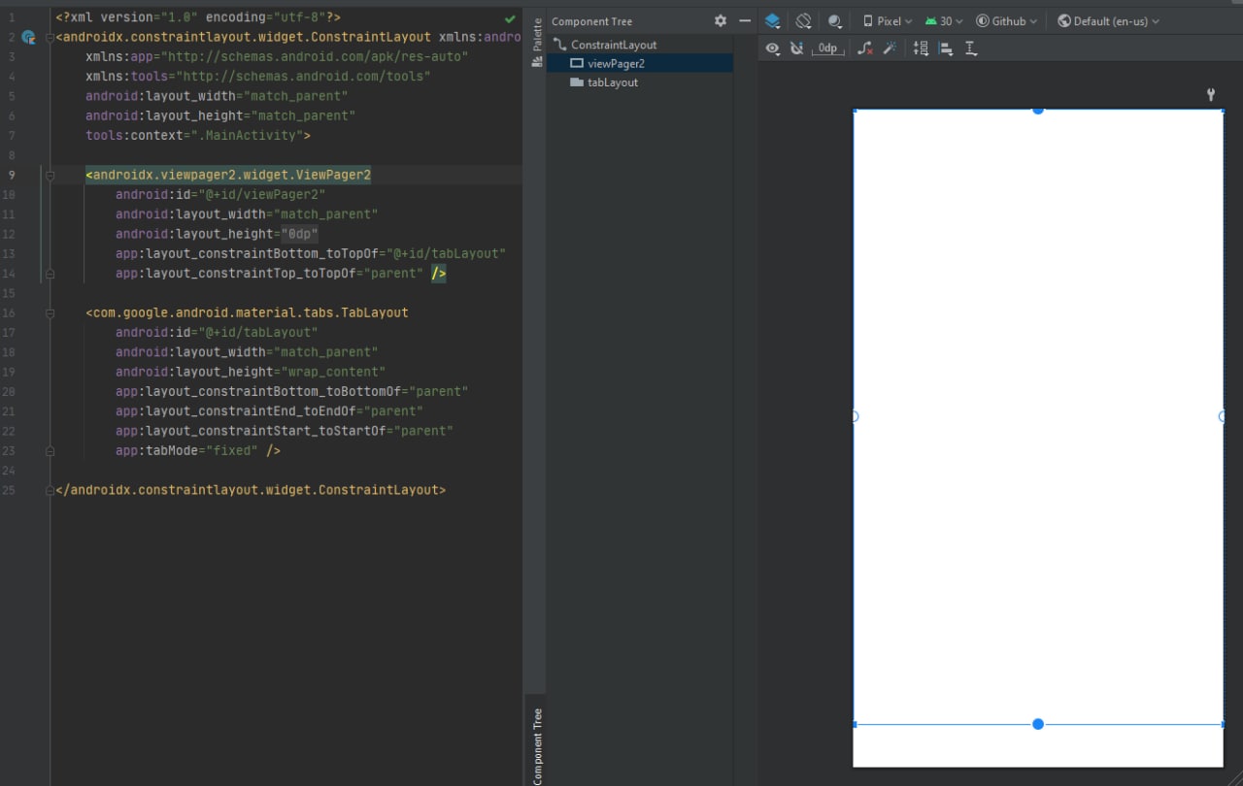
Task: Click the closing ConstraintLayout tag line
Action: tap(251, 490)
